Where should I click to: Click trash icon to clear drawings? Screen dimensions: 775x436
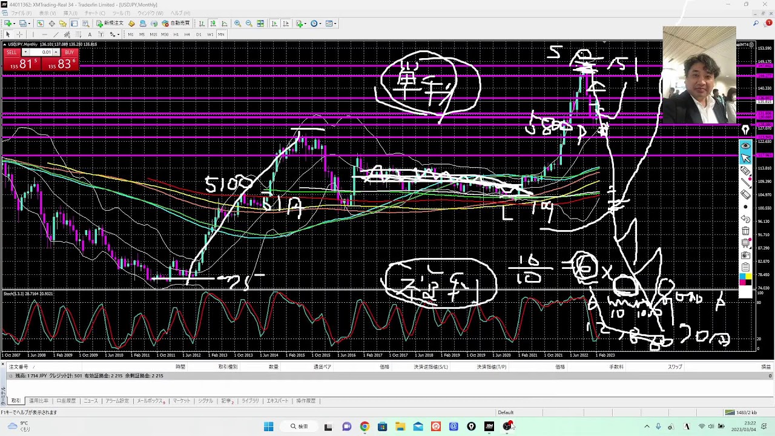[745, 231]
